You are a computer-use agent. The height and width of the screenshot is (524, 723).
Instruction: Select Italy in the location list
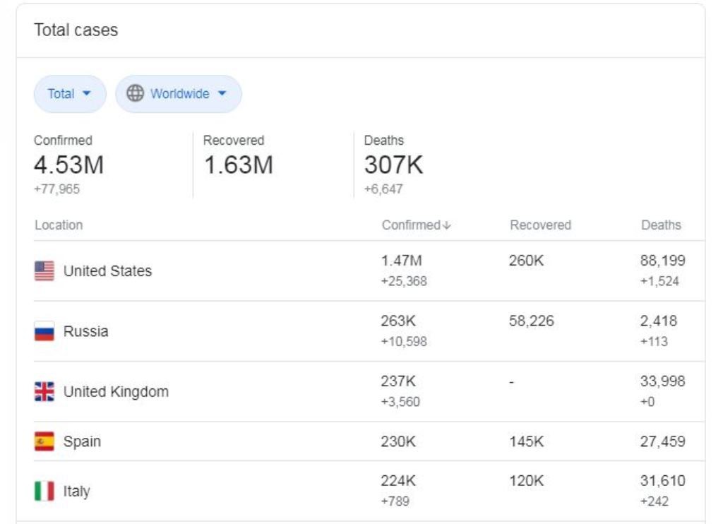click(x=76, y=492)
